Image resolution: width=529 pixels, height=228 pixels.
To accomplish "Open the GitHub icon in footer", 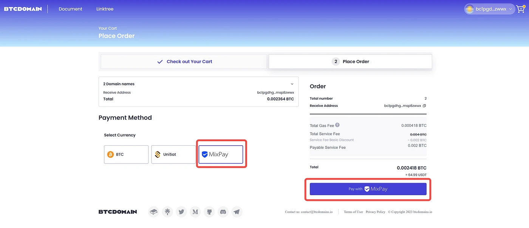I will point(209,212).
